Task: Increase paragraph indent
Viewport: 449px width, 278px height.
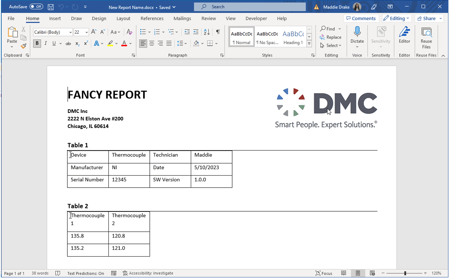Action: coord(196,32)
